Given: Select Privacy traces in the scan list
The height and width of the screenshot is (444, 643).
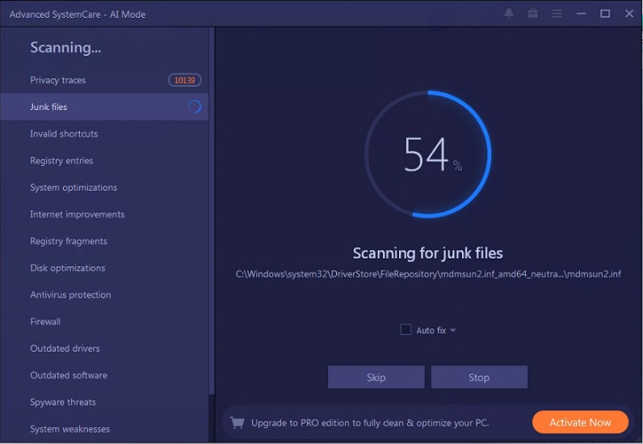Looking at the screenshot, I should pos(58,81).
